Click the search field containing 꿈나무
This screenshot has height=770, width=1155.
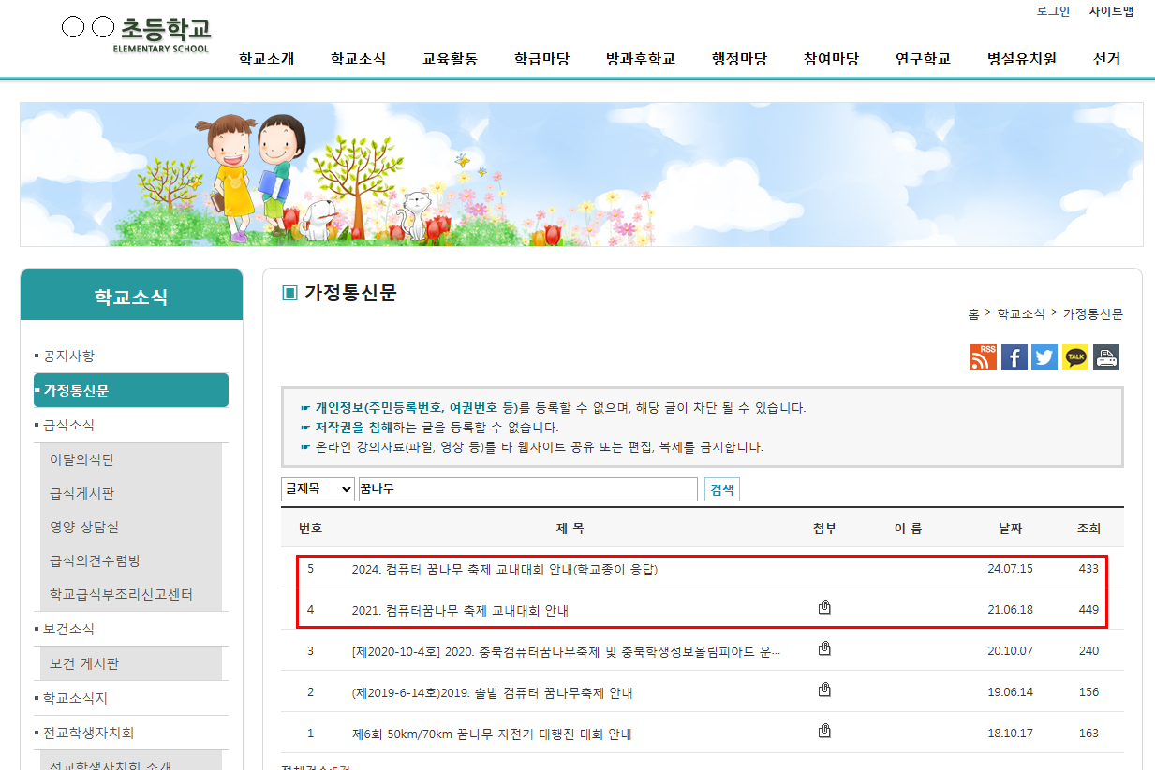(x=528, y=489)
